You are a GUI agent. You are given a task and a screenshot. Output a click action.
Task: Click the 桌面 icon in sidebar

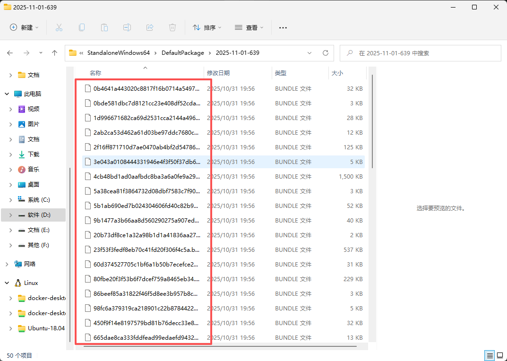pyautogui.click(x=22, y=185)
